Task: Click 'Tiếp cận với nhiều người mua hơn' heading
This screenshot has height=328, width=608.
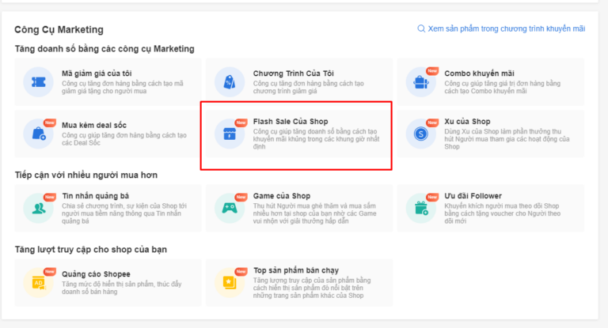Action: (86, 175)
